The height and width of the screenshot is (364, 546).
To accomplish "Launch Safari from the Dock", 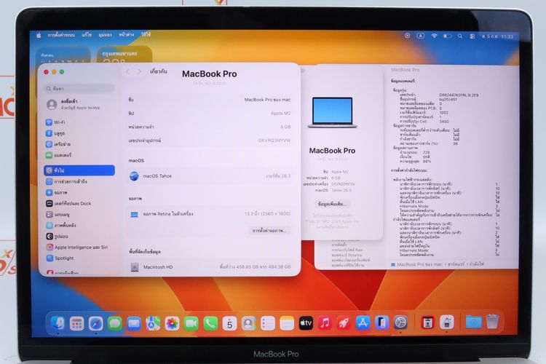I will tap(96, 323).
